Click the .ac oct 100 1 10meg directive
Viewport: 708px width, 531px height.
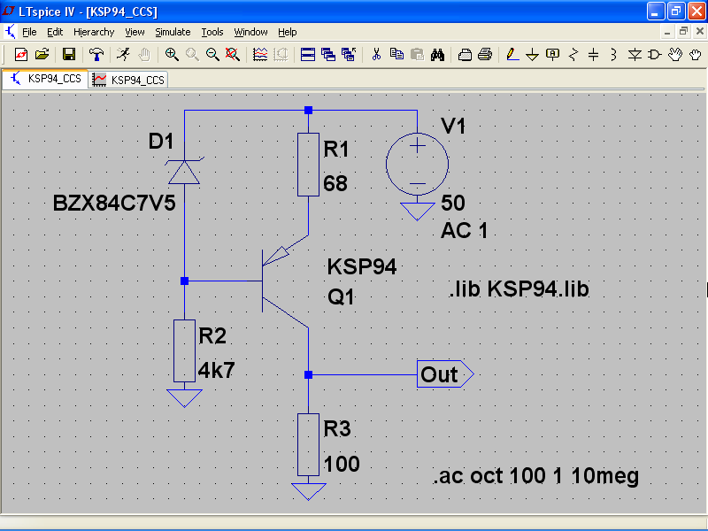tap(536, 476)
